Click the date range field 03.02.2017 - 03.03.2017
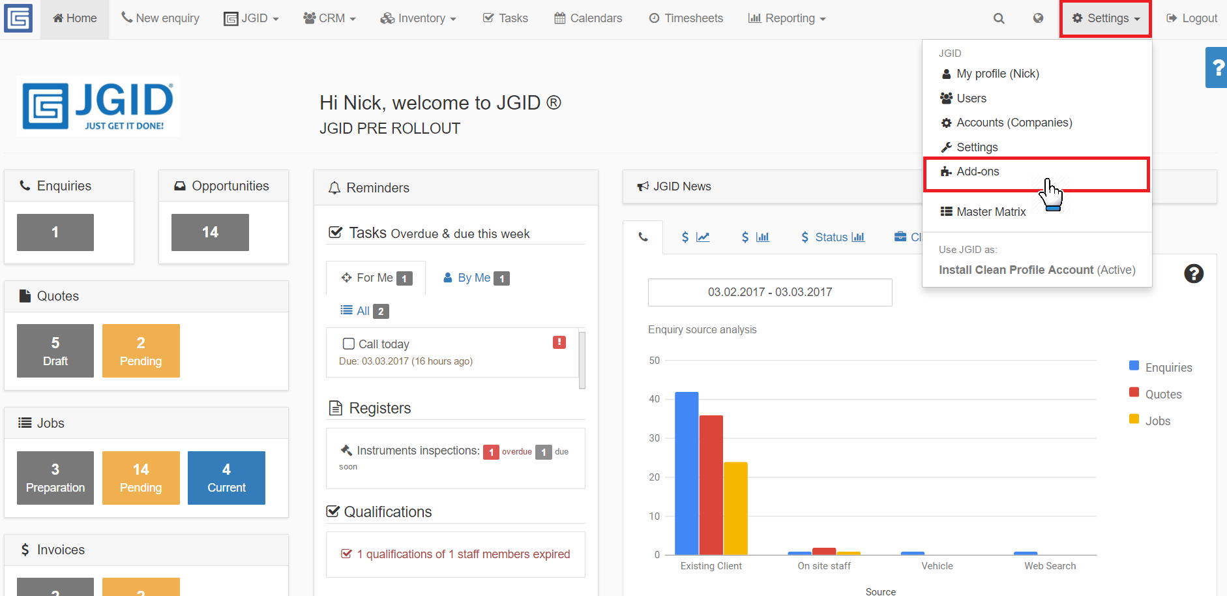Screen dimensions: 1227x596 click(770, 292)
